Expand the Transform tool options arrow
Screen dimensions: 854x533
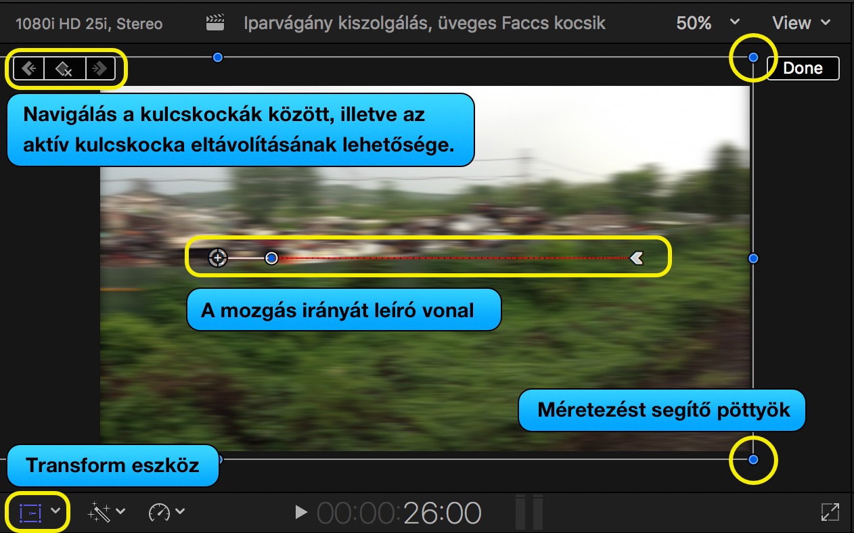(x=56, y=511)
